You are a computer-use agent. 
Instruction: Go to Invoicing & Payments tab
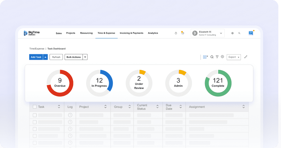tap(131, 33)
